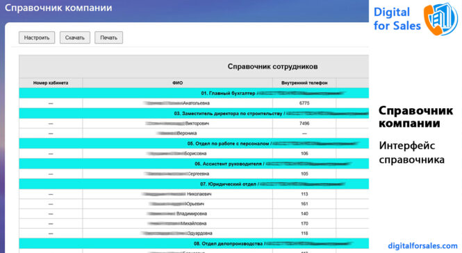The height and width of the screenshot is (253, 462).
Task: Click the employee name ending Эдуардовна
Action: pyautogui.click(x=176, y=234)
